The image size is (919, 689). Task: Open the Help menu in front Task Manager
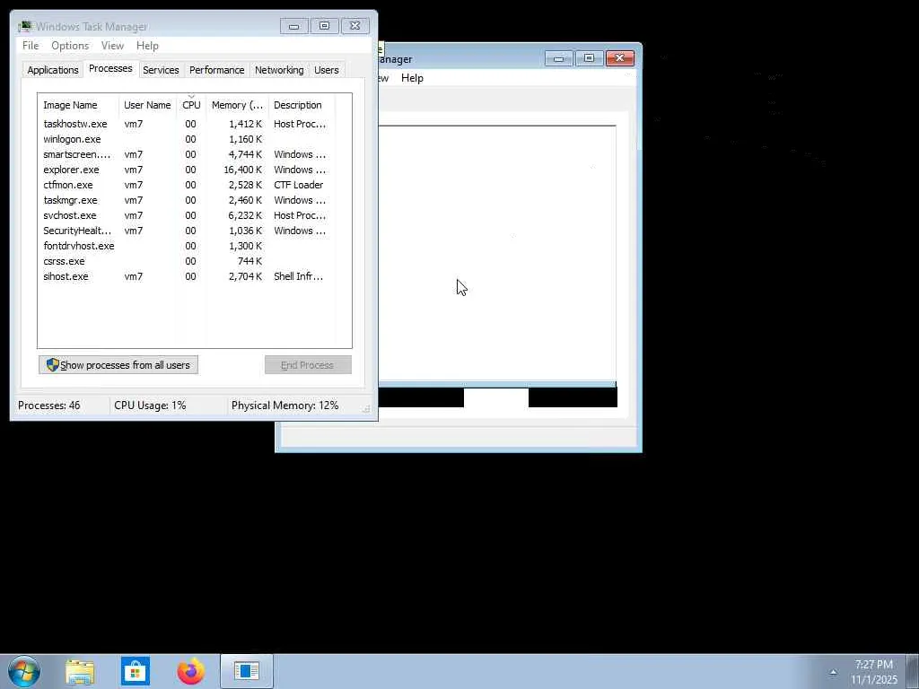point(147,46)
